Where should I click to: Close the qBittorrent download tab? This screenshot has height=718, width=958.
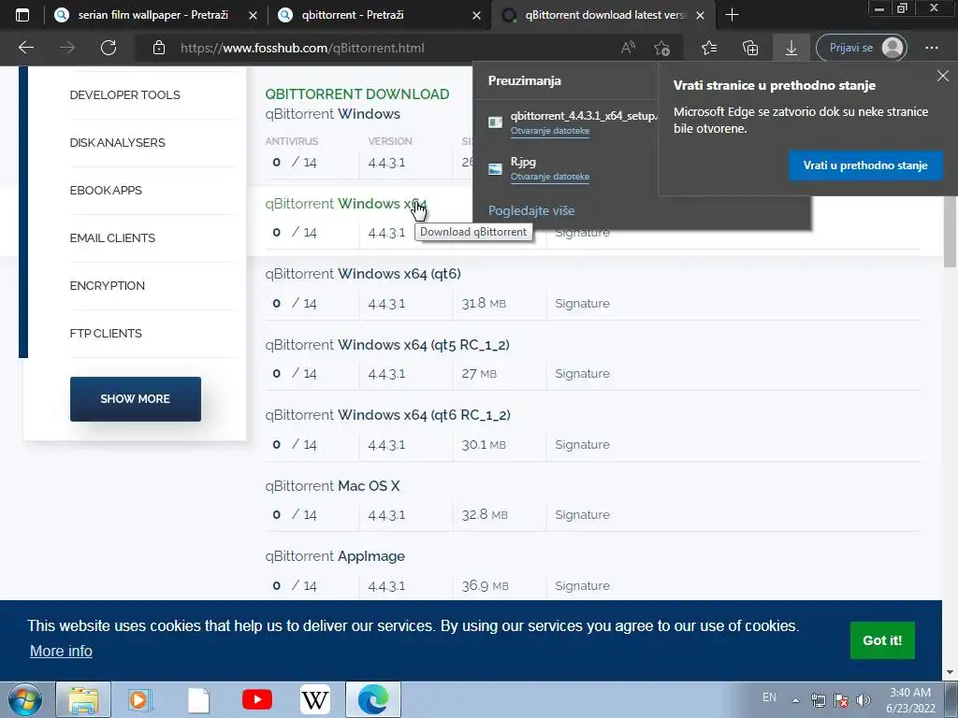(x=700, y=16)
